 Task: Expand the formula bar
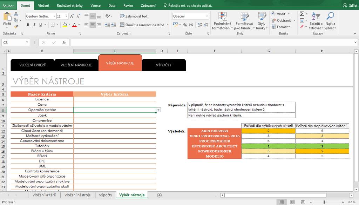355,42
